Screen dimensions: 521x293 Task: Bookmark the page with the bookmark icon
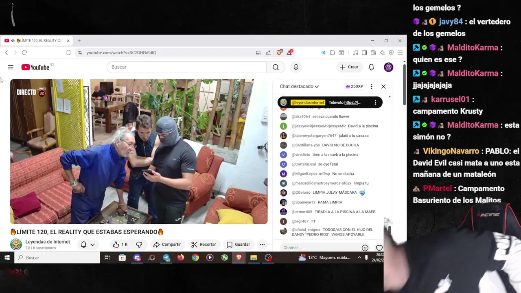click(68, 52)
